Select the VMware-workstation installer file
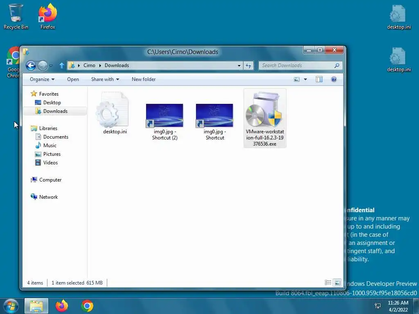 [x=265, y=118]
